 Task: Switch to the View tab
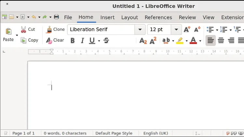(208, 17)
